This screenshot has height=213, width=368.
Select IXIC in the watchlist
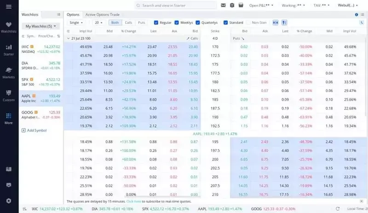pos(41,49)
